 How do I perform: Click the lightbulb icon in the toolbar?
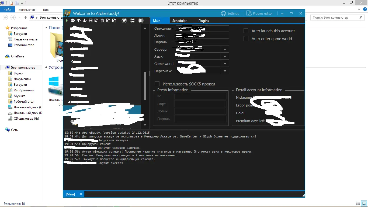(x=124, y=20)
